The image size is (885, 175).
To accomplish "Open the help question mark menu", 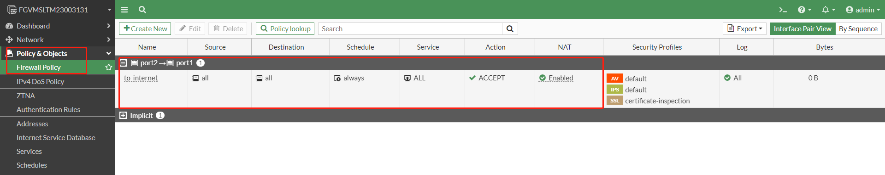I will [x=804, y=10].
